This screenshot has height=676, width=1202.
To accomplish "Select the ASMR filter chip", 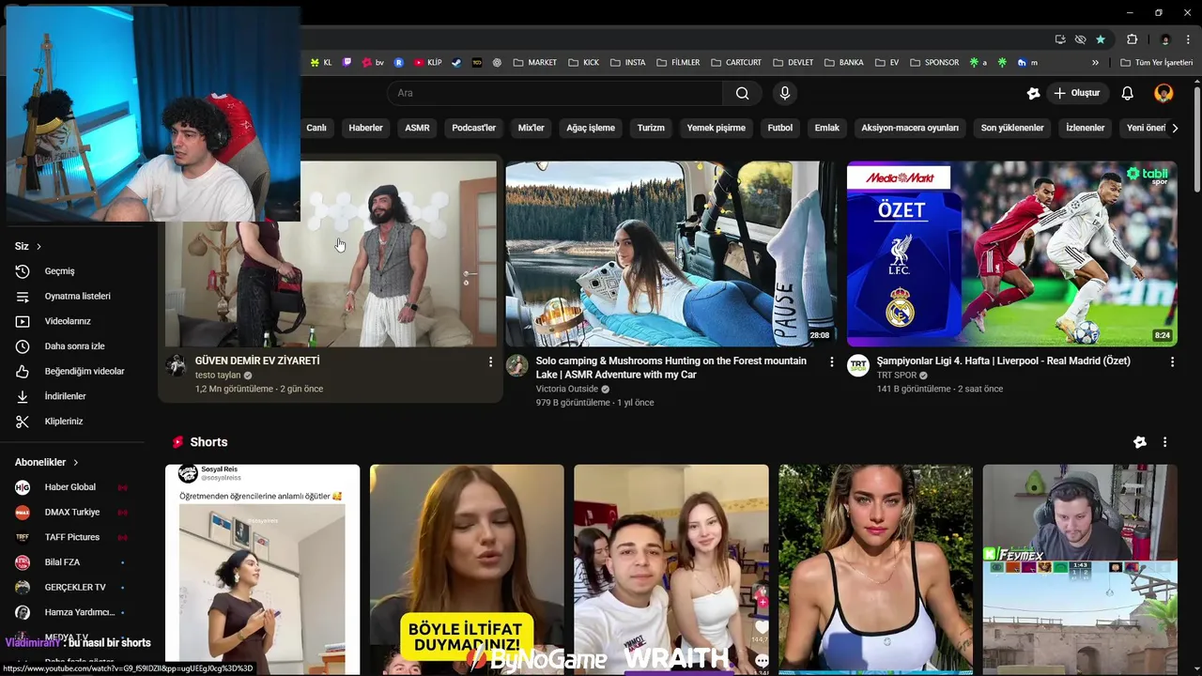I will 417,128.
